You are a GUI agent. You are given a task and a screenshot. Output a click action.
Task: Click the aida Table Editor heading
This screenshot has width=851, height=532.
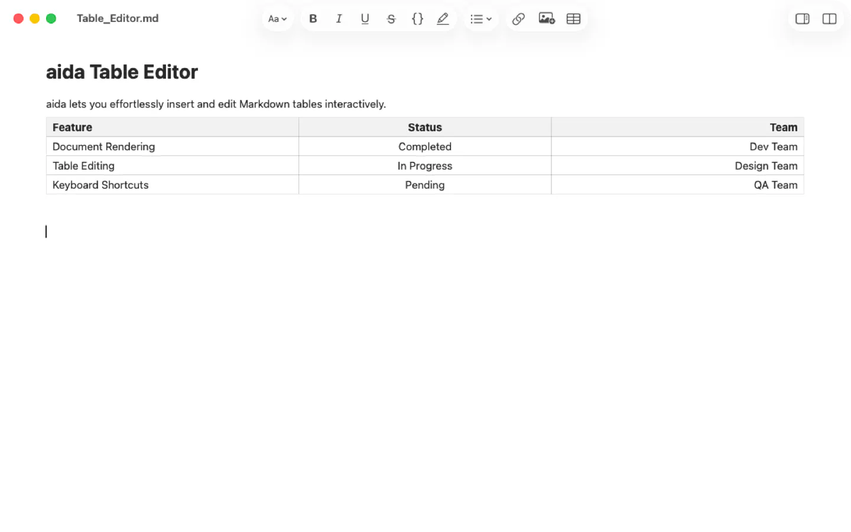tap(122, 72)
